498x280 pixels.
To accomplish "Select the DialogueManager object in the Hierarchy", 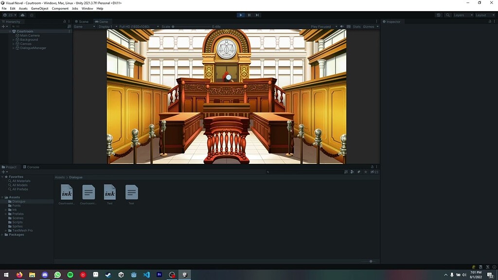I will [33, 48].
